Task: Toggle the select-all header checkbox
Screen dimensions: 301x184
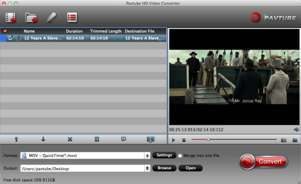Action: [5, 31]
